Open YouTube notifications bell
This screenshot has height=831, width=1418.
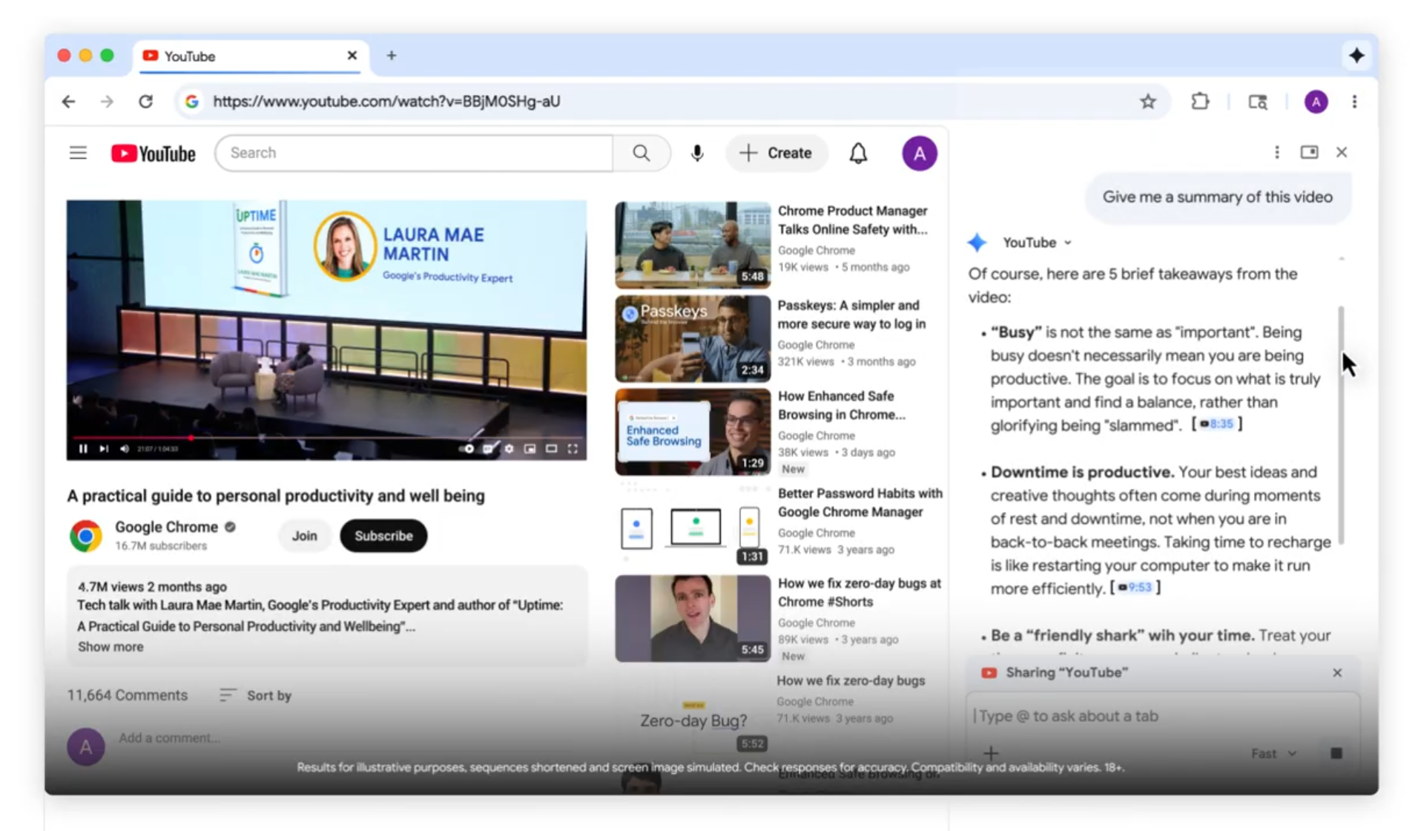pyautogui.click(x=858, y=153)
